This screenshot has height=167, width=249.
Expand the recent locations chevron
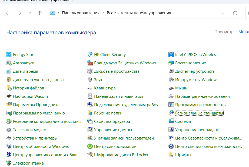click(30, 13)
